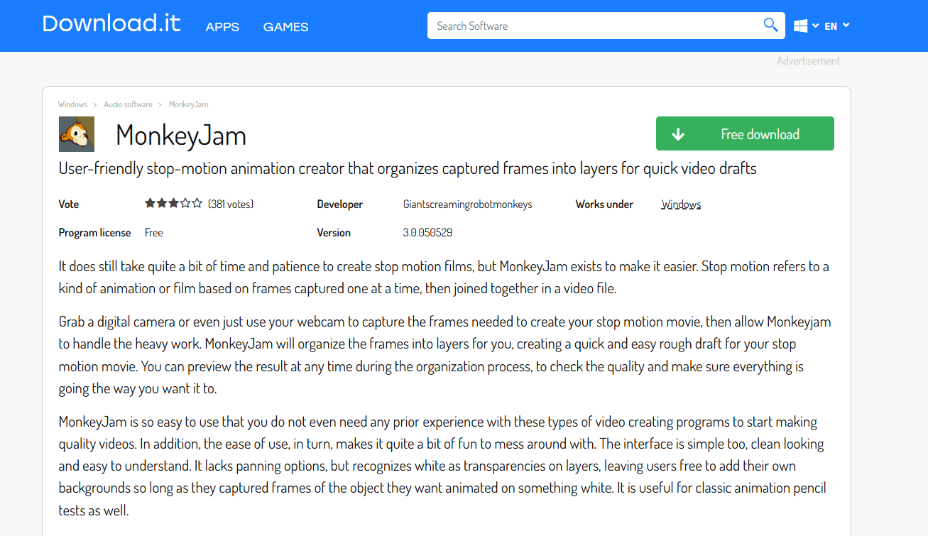Rate with the star rating widget
Image resolution: width=928 pixels, height=536 pixels.
click(173, 204)
